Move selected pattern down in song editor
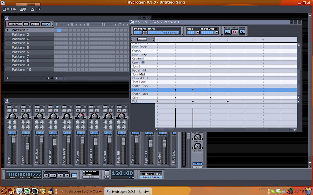 tap(33, 24)
